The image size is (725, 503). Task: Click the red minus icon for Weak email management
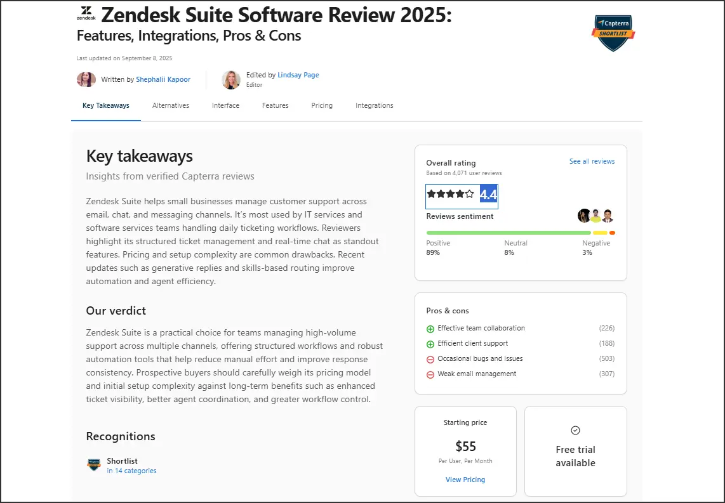pos(430,375)
